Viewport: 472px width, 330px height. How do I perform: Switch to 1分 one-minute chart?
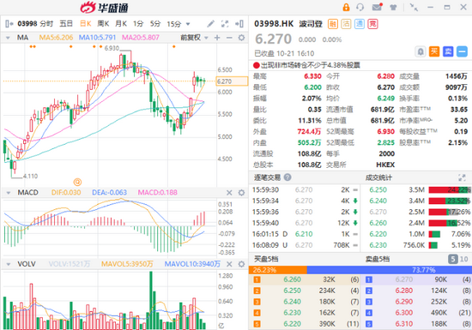point(138,24)
